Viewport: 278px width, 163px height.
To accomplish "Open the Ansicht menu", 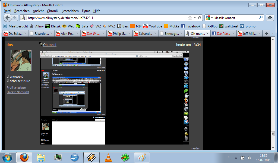I will pos(38,11).
